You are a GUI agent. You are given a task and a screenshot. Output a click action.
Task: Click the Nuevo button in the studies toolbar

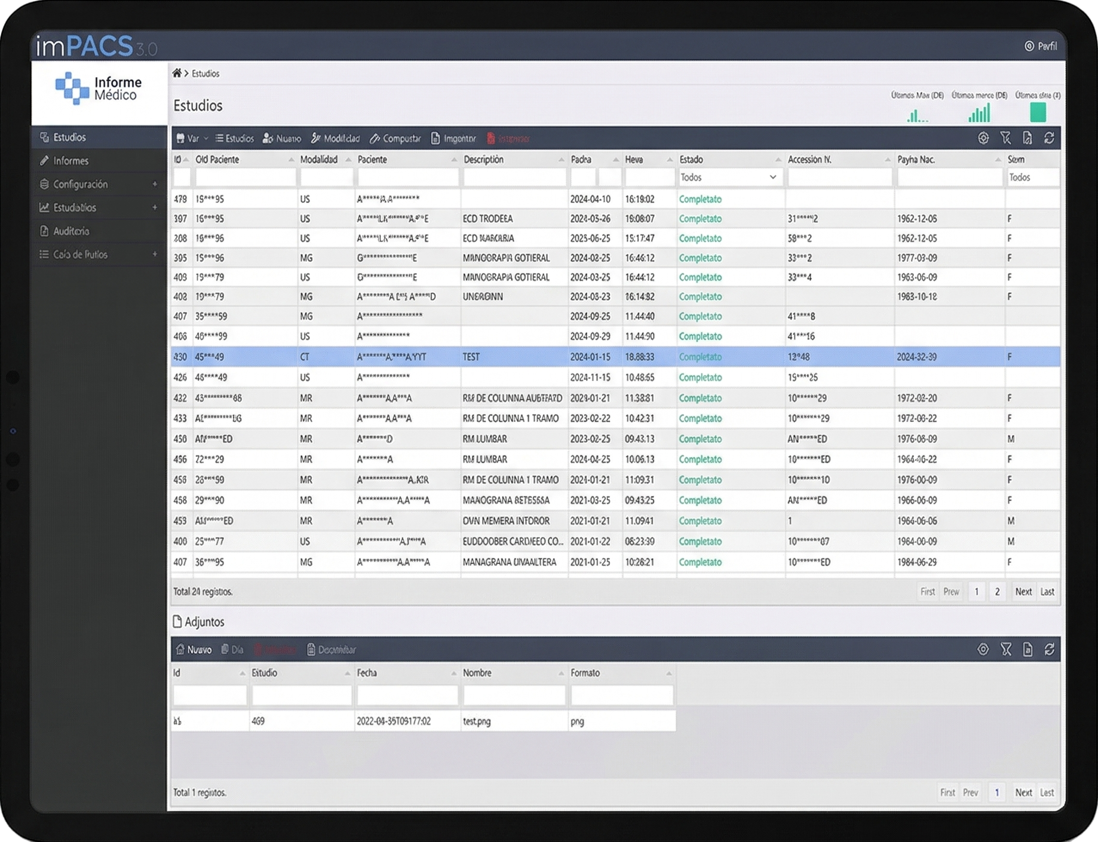click(x=282, y=139)
